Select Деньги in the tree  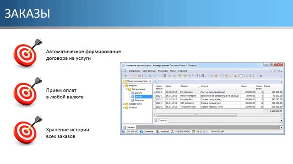tap(138, 93)
